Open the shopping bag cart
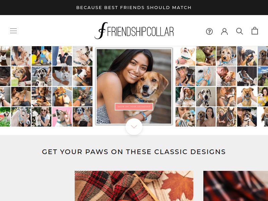The height and width of the screenshot is (201, 268). coord(255,31)
